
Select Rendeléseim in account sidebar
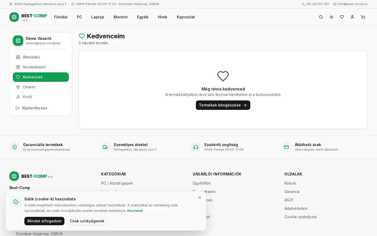click(x=41, y=67)
